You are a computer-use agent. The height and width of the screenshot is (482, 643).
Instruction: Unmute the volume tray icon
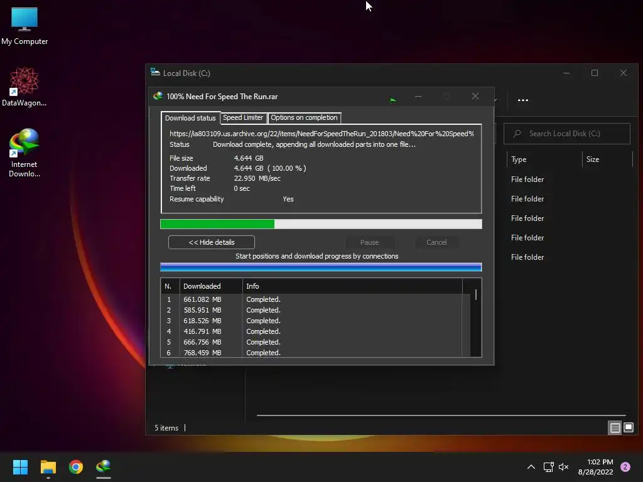point(564,467)
